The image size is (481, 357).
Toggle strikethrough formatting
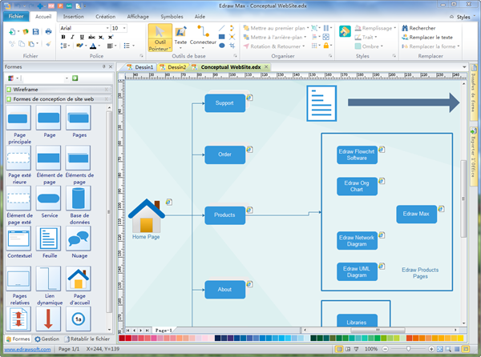(91, 37)
